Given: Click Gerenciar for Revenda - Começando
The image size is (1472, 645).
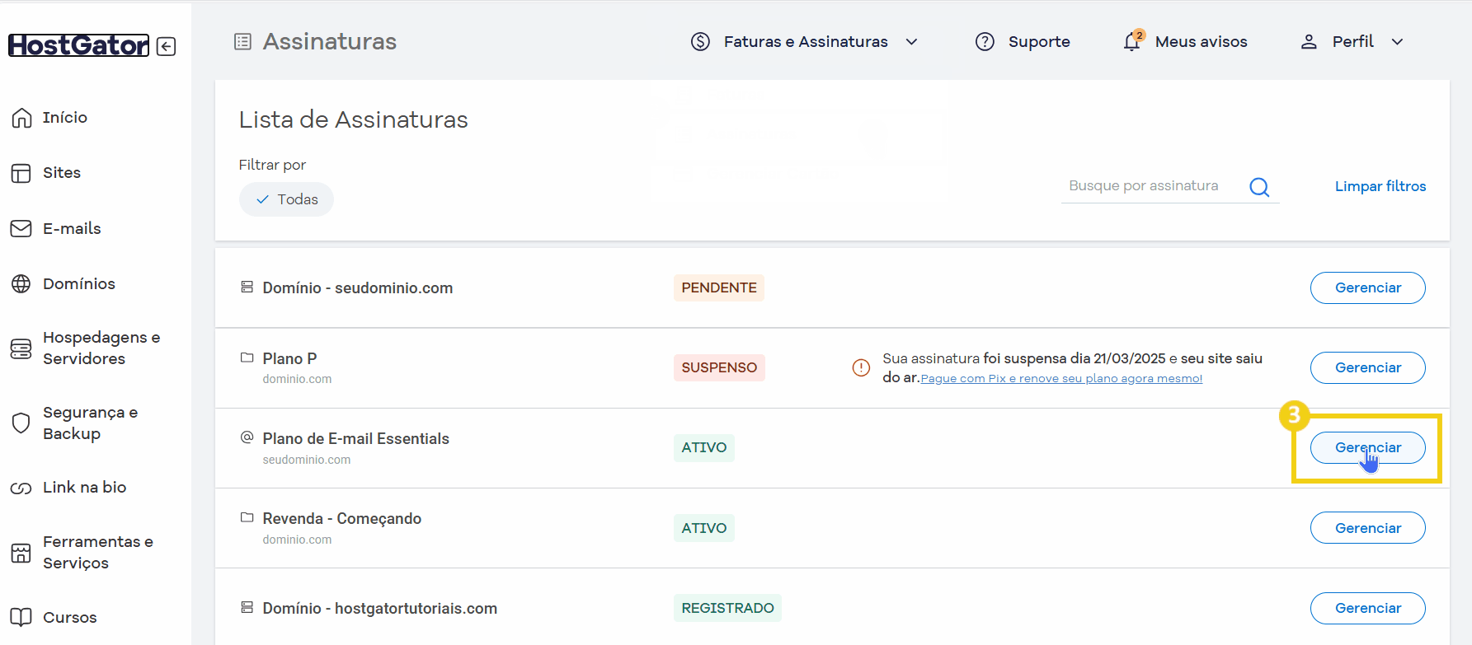Looking at the screenshot, I should 1368,528.
